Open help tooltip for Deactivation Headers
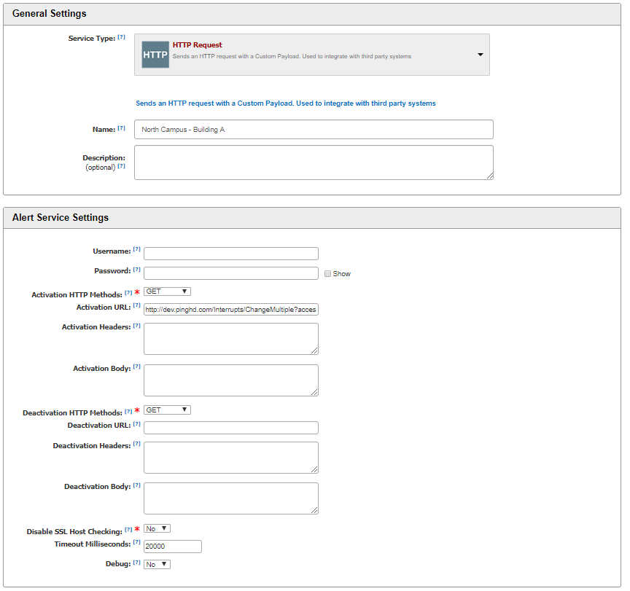The width and height of the screenshot is (630, 591). (136, 444)
